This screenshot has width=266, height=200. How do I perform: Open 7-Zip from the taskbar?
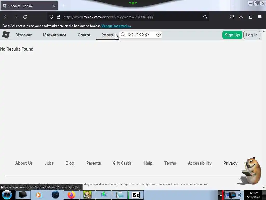[136, 195]
